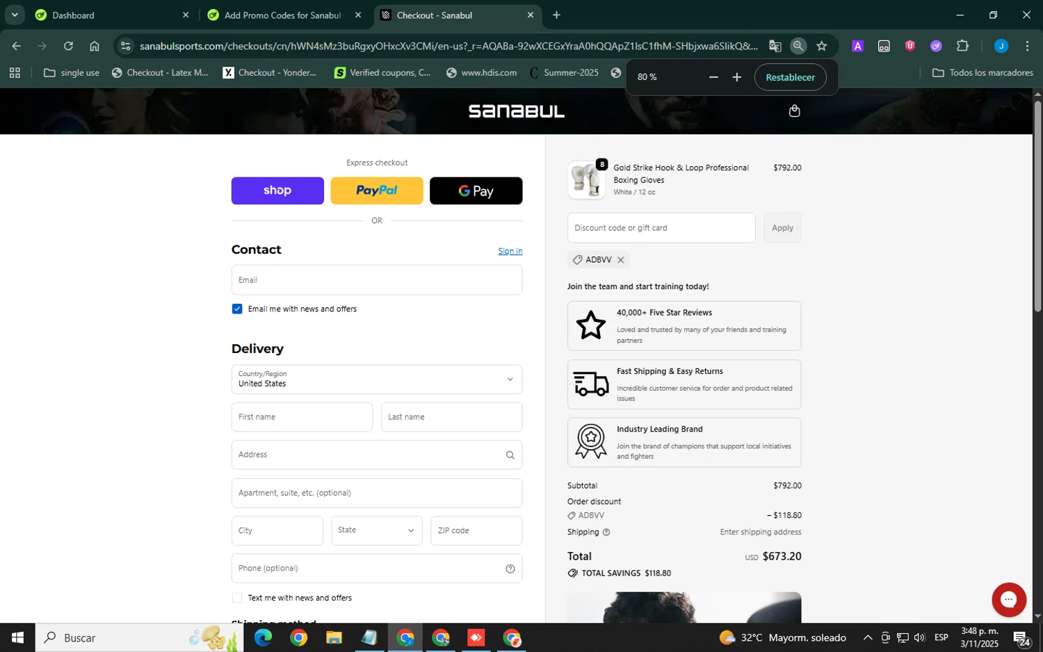Show shipping info help icon
Image resolution: width=1043 pixels, height=652 pixels.
coord(606,532)
